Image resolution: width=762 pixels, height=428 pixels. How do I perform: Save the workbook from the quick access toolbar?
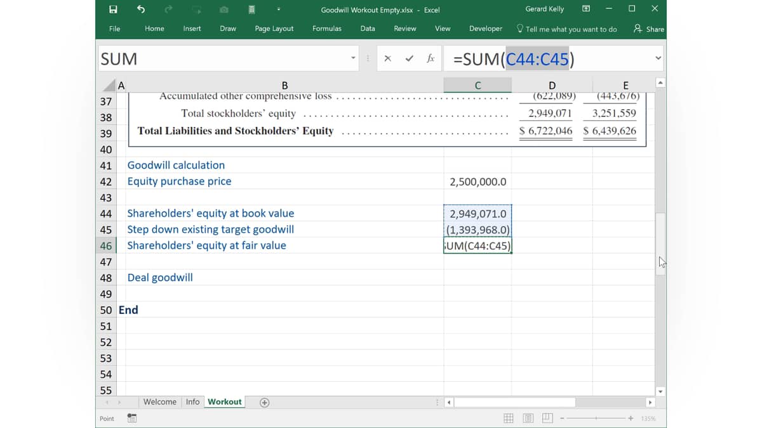[113, 10]
